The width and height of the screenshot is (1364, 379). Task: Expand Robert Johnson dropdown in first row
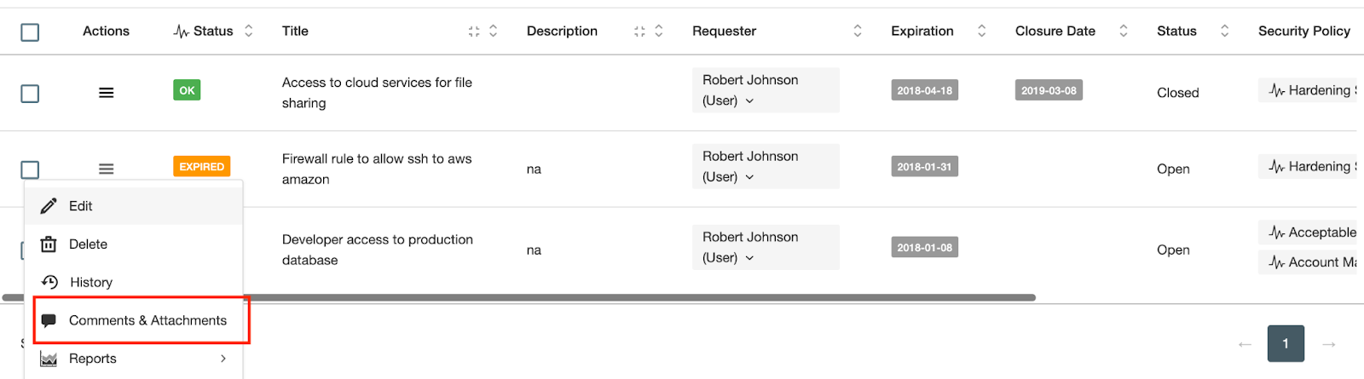[749, 100]
